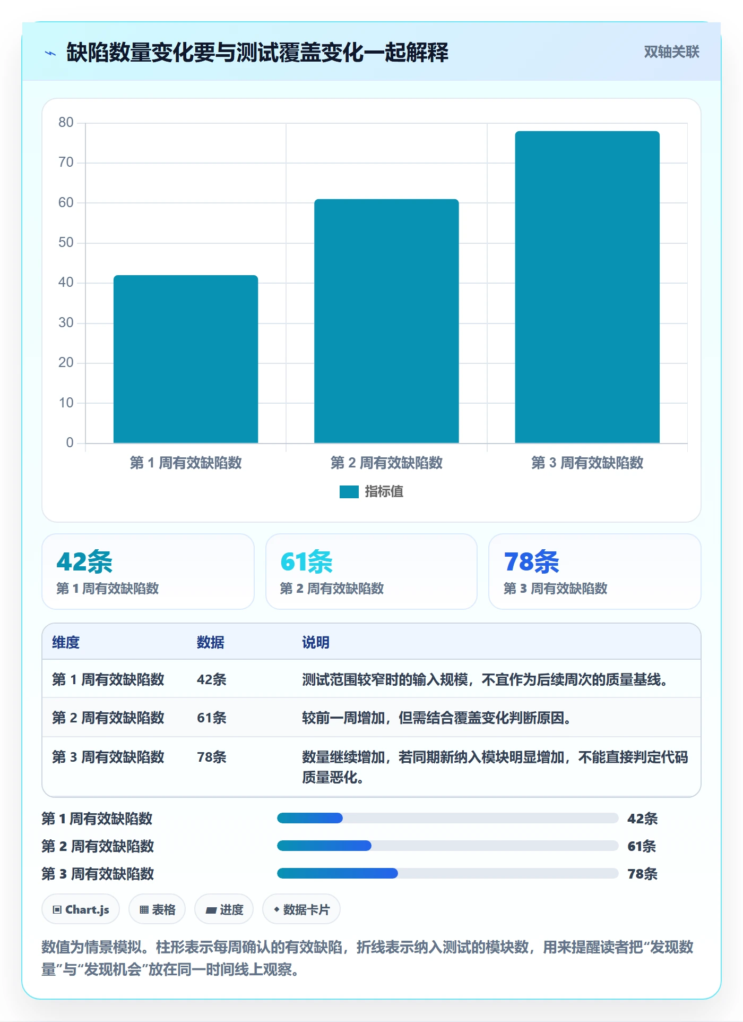This screenshot has height=1022, width=743.
Task: Click the y-axis tick value 80
Action: (66, 123)
